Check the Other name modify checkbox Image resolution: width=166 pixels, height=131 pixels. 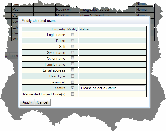[x=72, y=58]
